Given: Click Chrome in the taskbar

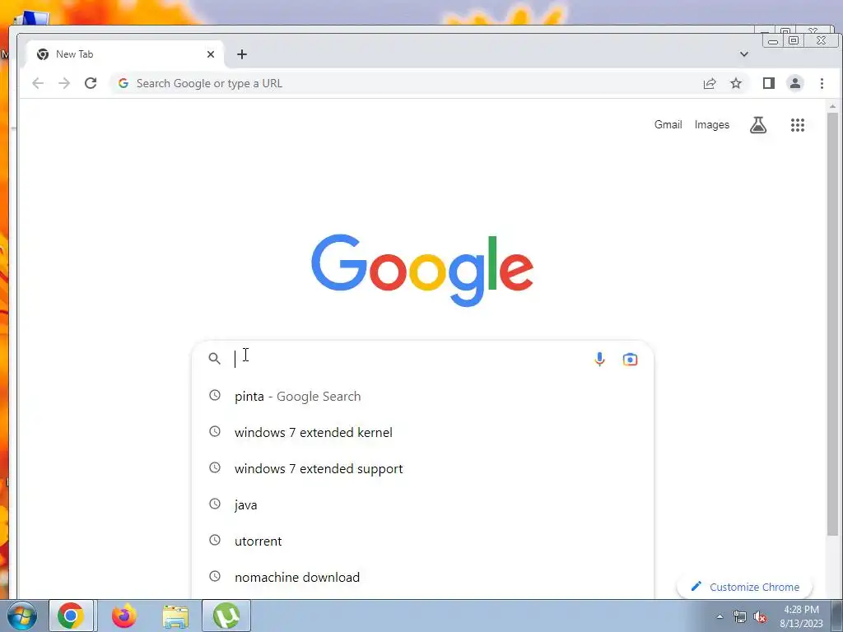Looking at the screenshot, I should 71,616.
